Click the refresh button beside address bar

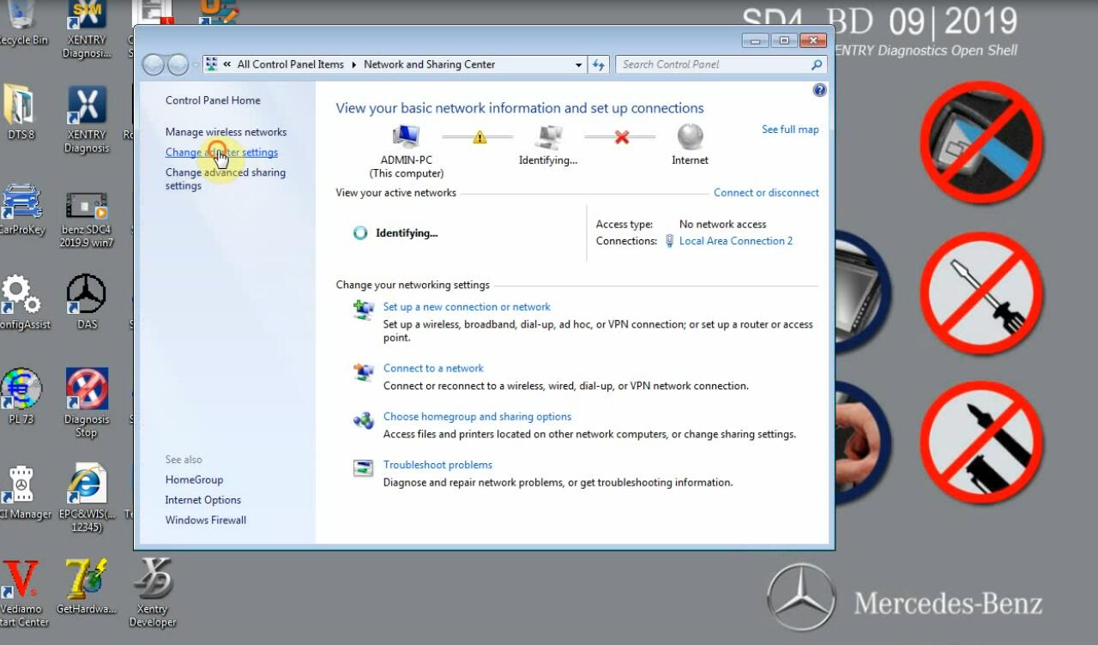(x=599, y=64)
